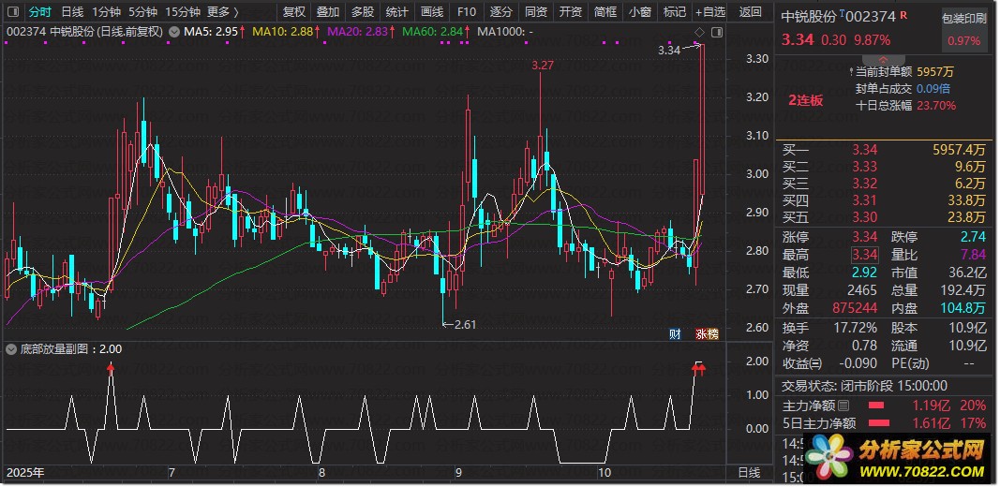Open the 底部放量副图 indicator dropdown circle
1000x487 pixels.
click(x=11, y=348)
